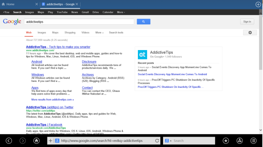Viewport: 263px width, 147px height.
Task: Open the Contact sitelink
Action: tap(87, 88)
